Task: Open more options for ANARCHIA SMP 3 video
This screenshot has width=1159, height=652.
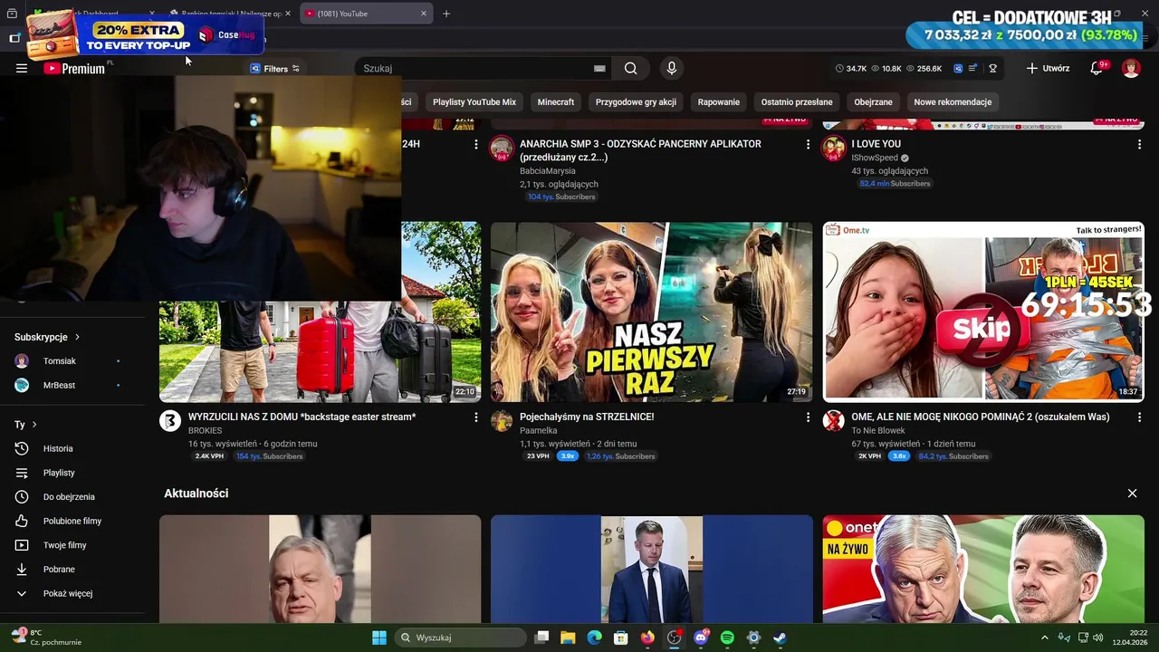Action: 808,144
